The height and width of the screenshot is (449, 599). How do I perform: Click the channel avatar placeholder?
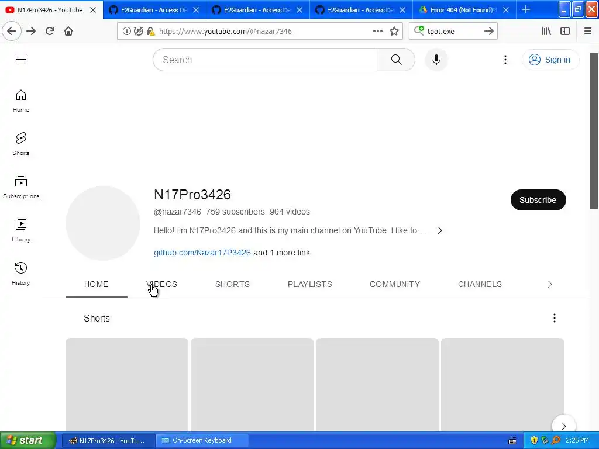(x=103, y=223)
